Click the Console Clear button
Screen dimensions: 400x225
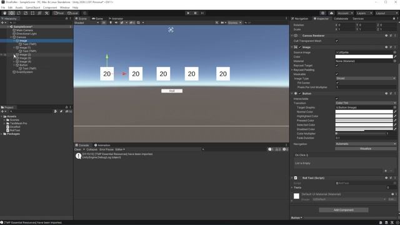(77, 149)
